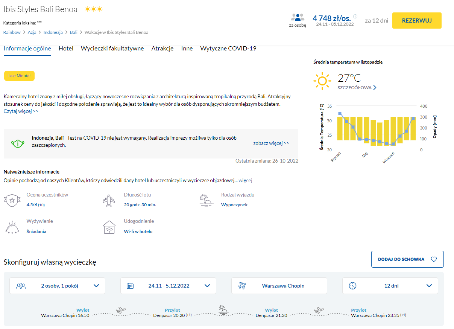Click the participant rating star badge icon

tap(12, 200)
